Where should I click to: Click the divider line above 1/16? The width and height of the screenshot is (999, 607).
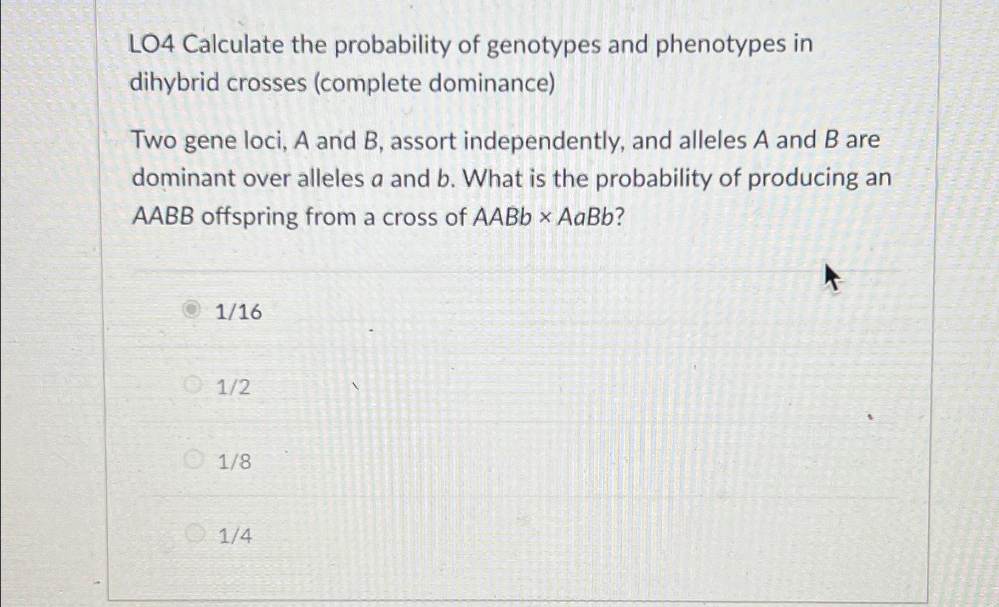tap(516, 271)
